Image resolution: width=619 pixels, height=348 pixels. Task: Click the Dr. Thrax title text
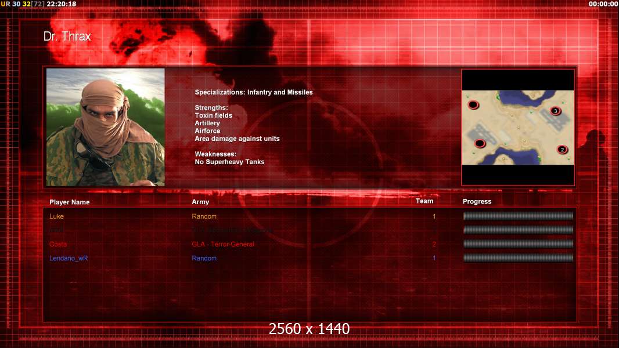point(67,37)
